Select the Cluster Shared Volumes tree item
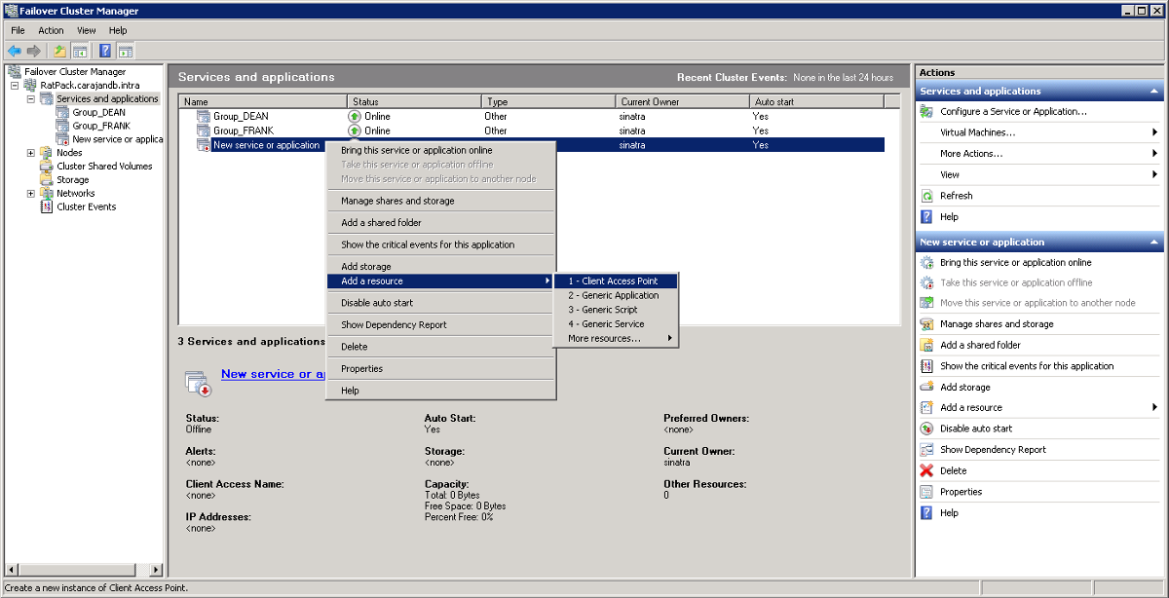This screenshot has height=598, width=1169. pyautogui.click(x=104, y=167)
